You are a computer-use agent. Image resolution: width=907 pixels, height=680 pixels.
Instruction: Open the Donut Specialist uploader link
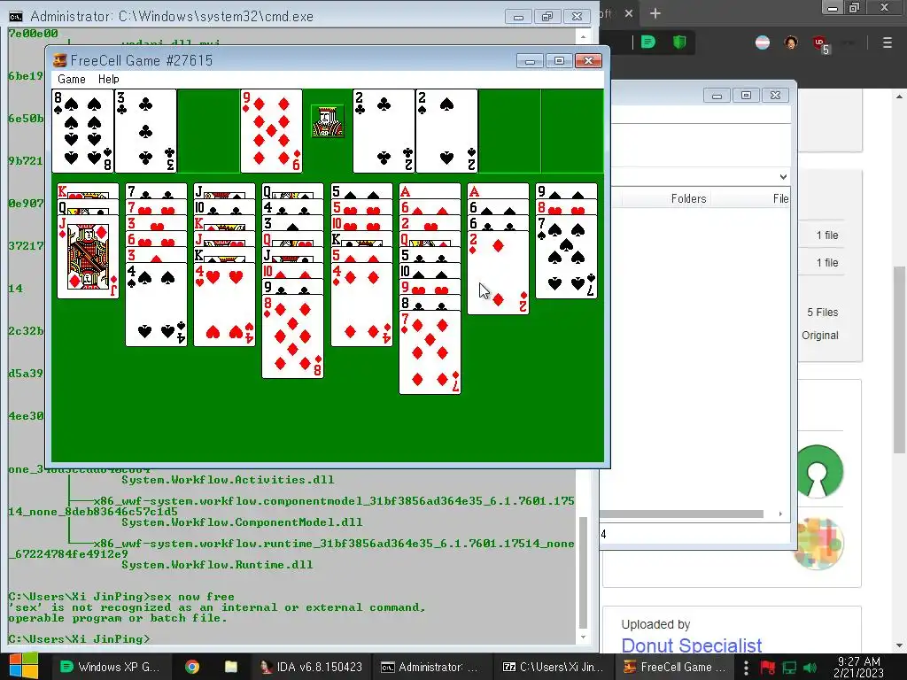[x=691, y=645]
